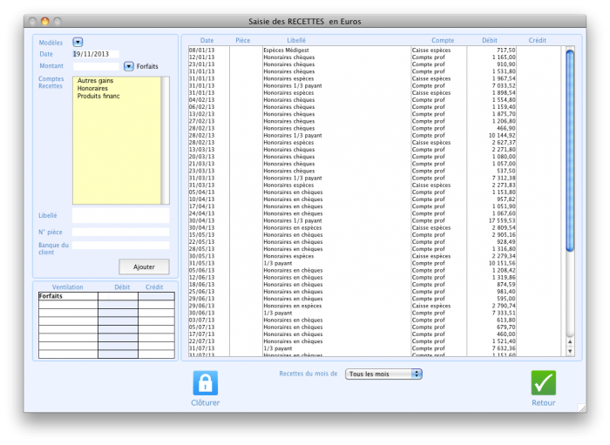
Task: Click the Montant input field
Action: point(96,66)
